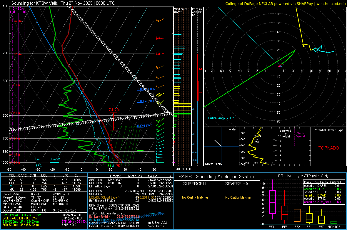Click the 'SRH (m2/s2)' column header
Viewport: 347px width, 230px height.
(x=113, y=176)
